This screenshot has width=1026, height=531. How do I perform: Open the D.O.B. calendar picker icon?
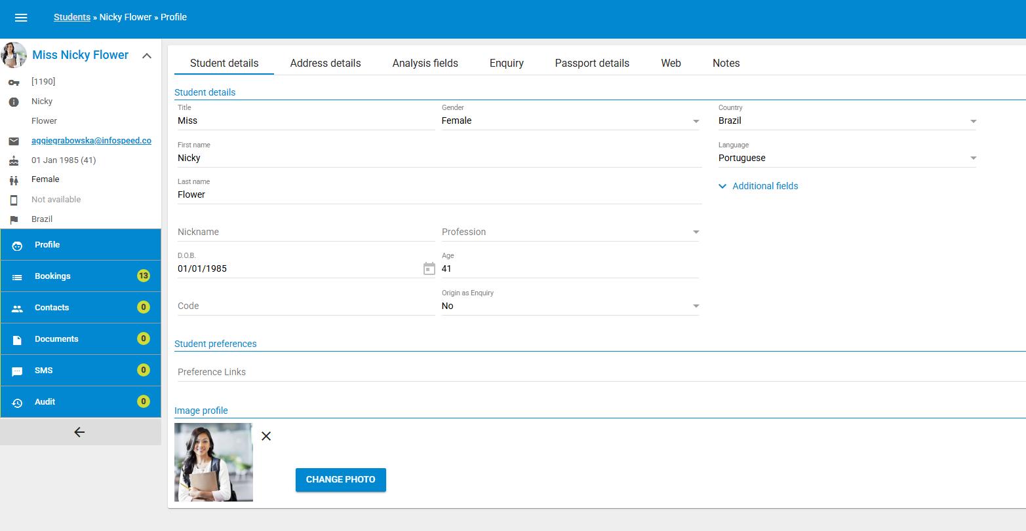[x=429, y=268]
